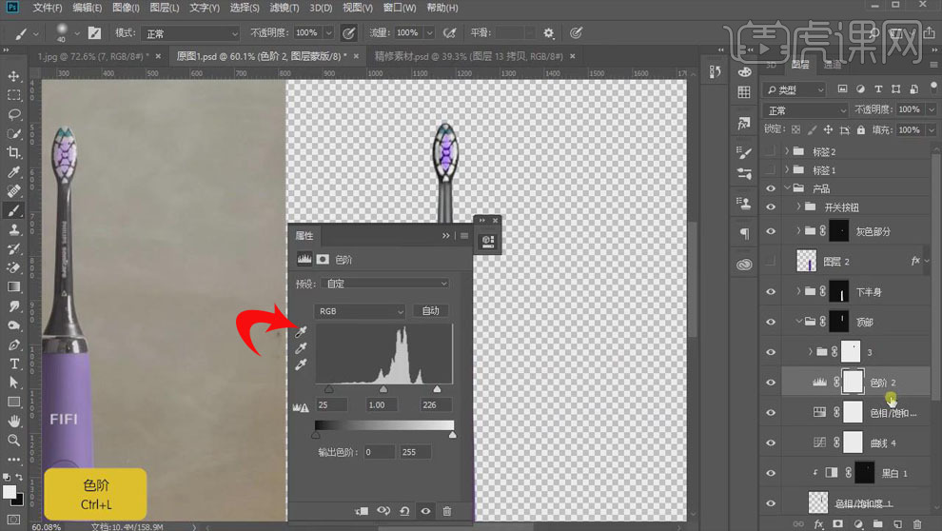This screenshot has height=531, width=942.
Task: Open the 滤镜(T) menu
Action: click(x=285, y=8)
